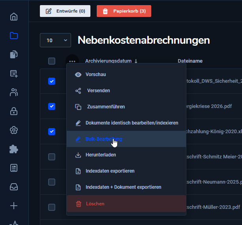This screenshot has width=242, height=225.
Task: Click filename schrift-Müller-2023.pdf
Action: click(213, 207)
